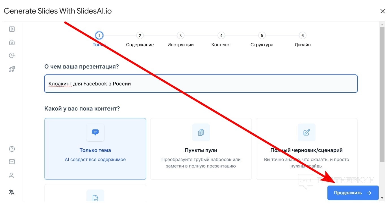Open the home icon in sidebar

pyautogui.click(x=12, y=42)
